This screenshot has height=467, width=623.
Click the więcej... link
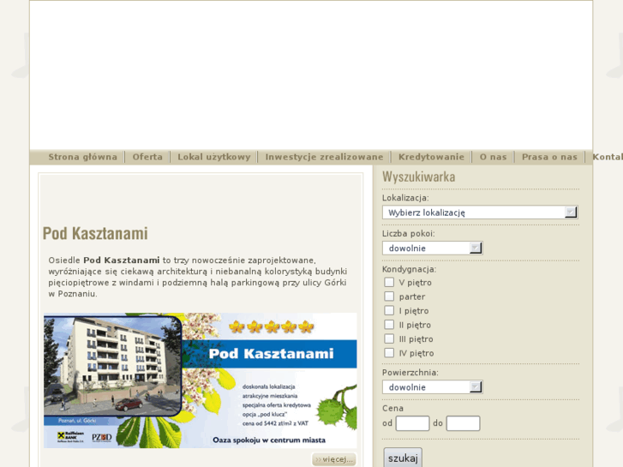pos(333,459)
